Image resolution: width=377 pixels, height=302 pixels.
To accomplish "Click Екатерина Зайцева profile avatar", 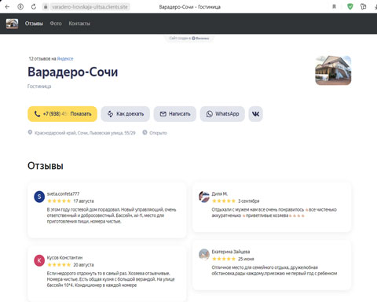I will tap(204, 254).
